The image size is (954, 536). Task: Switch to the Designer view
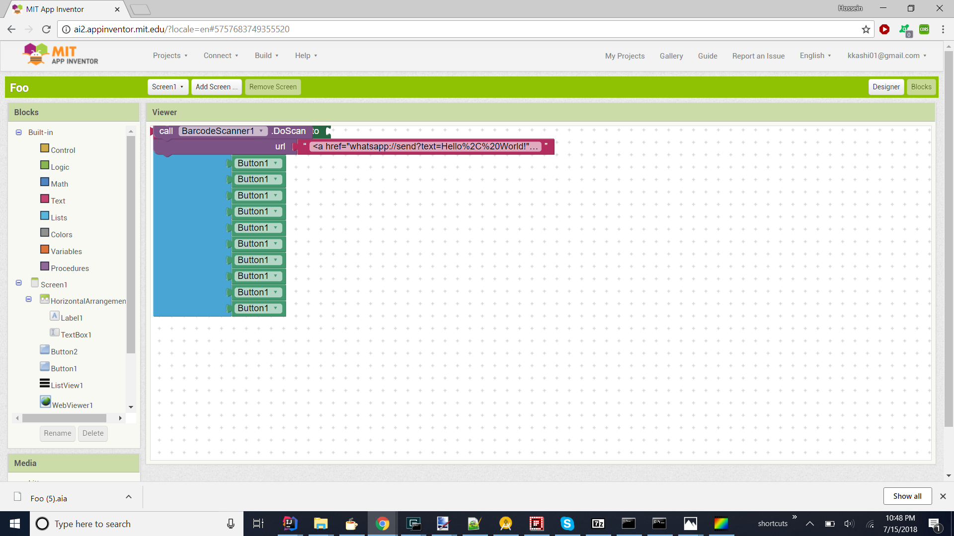point(886,86)
